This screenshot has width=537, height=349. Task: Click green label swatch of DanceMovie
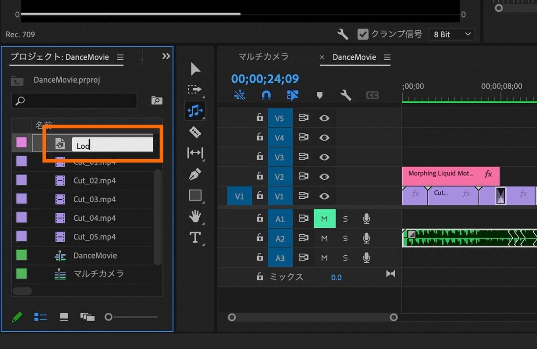[x=21, y=255]
